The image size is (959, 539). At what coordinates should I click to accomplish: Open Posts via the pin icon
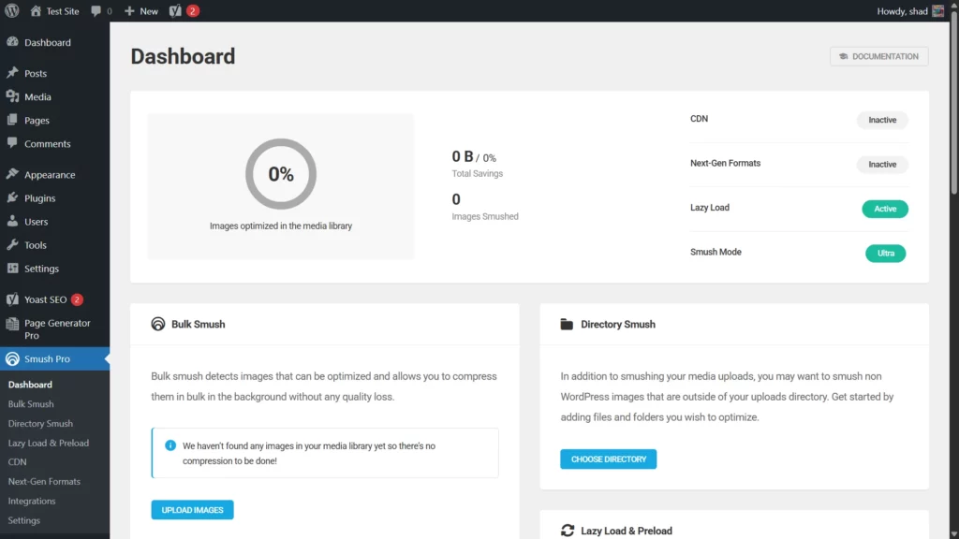point(12,73)
